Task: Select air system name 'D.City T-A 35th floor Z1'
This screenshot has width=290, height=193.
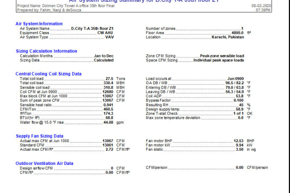Action: [92, 29]
